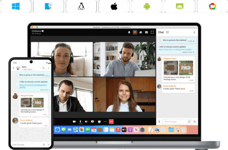The image size is (228, 150).
Task: Open the three-dot more options menu
Action: point(105,122)
